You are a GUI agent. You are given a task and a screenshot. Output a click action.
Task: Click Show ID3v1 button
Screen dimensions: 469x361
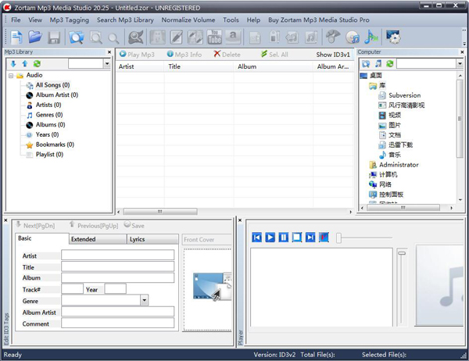(333, 55)
